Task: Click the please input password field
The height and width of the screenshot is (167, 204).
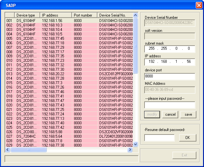Action: 170,105
